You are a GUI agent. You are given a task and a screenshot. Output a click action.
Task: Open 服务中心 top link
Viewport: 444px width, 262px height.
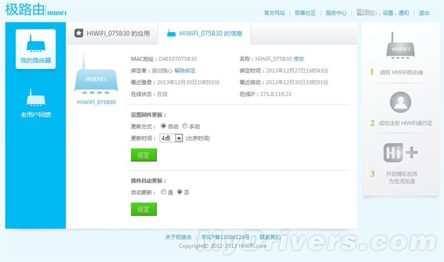point(336,13)
